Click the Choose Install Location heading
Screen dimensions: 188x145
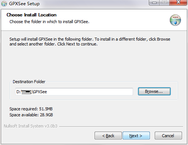click(x=31, y=15)
